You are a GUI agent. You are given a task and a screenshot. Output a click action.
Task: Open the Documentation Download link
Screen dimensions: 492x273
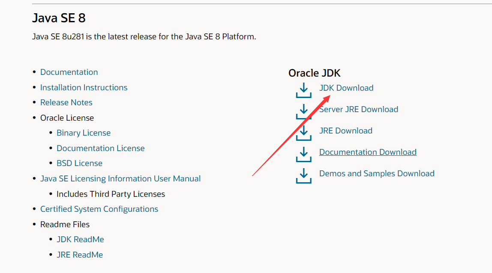click(x=367, y=152)
